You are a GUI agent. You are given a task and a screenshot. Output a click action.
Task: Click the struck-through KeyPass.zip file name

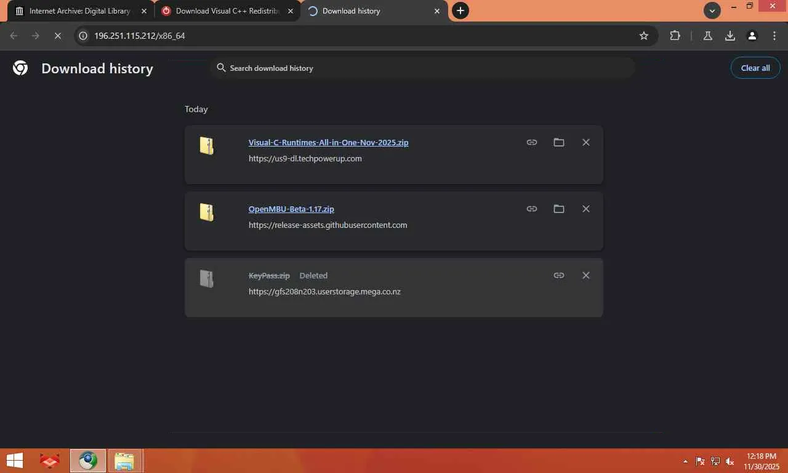tap(269, 275)
